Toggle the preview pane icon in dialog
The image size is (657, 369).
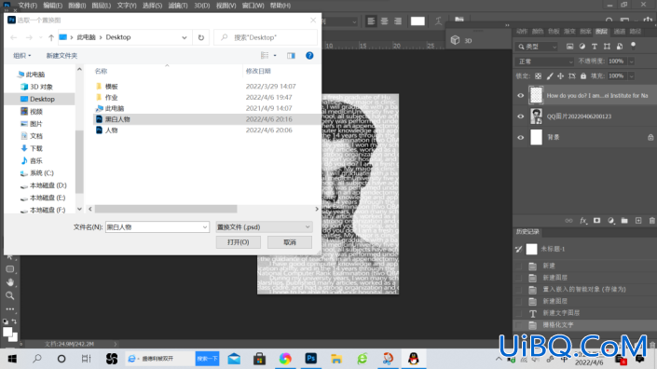[x=291, y=56]
